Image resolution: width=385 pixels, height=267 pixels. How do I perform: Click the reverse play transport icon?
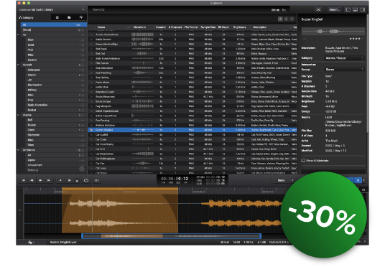pyautogui.click(x=60, y=180)
